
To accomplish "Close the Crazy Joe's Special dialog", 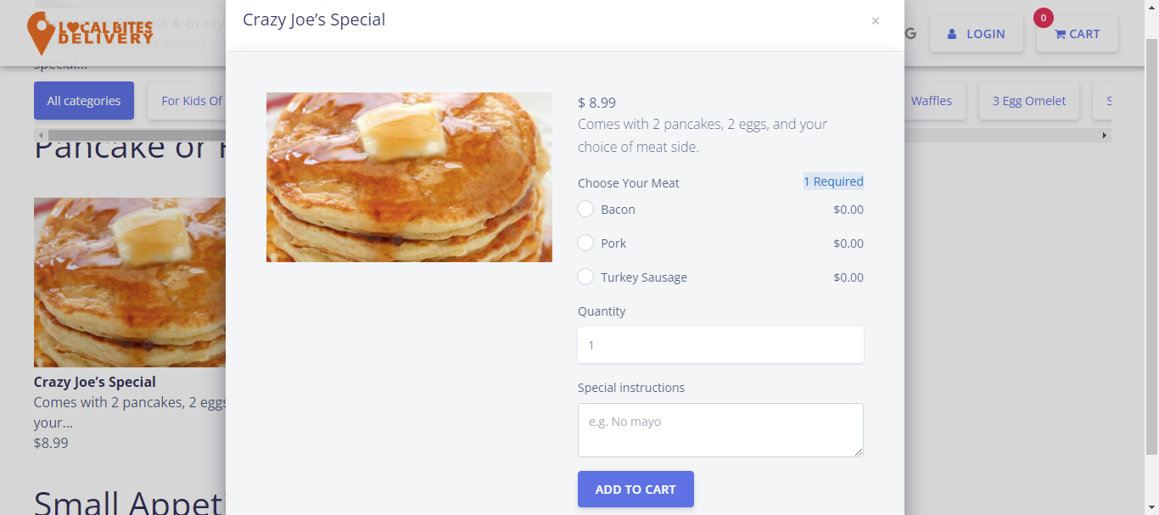I will click(875, 21).
